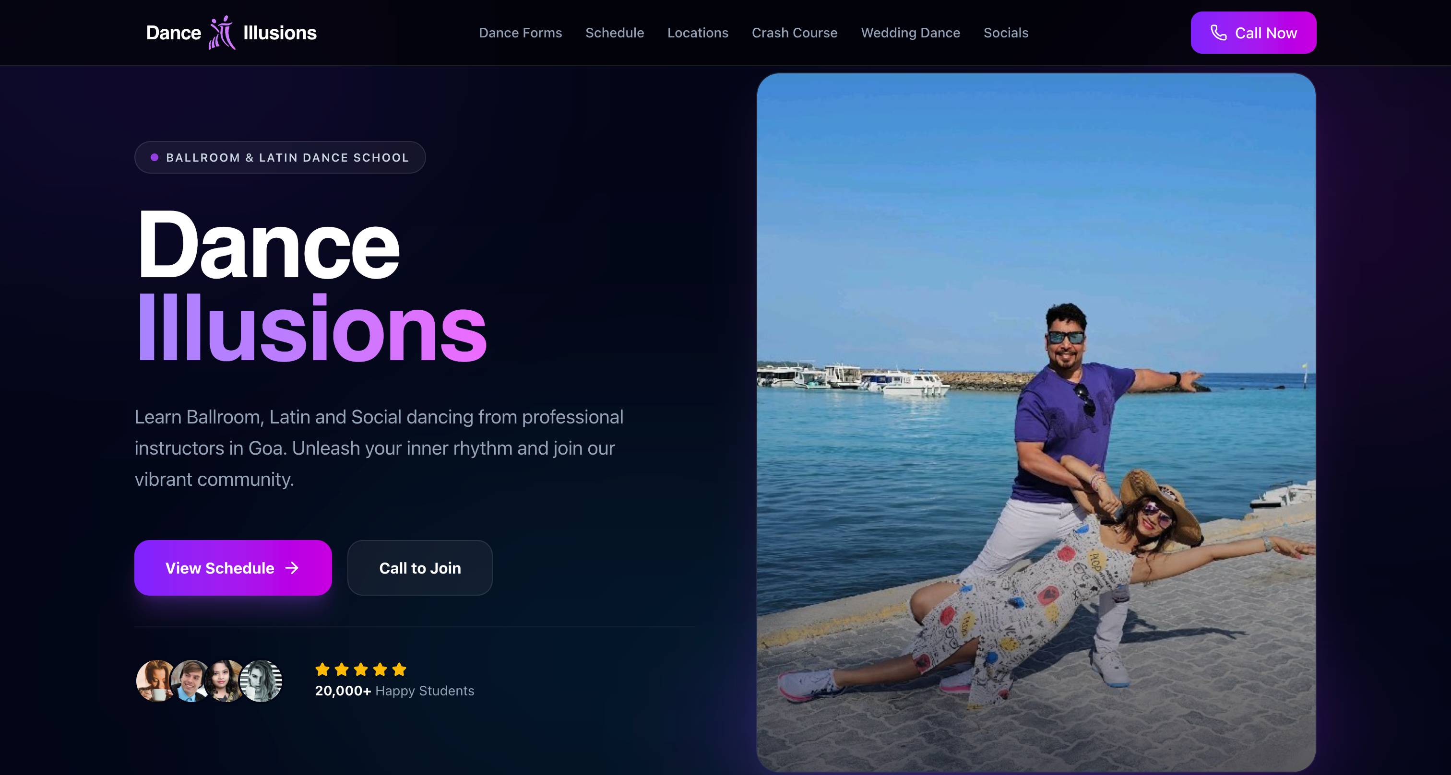Tap the Call Now button
Screen dimensions: 1451x775
(x=1253, y=33)
